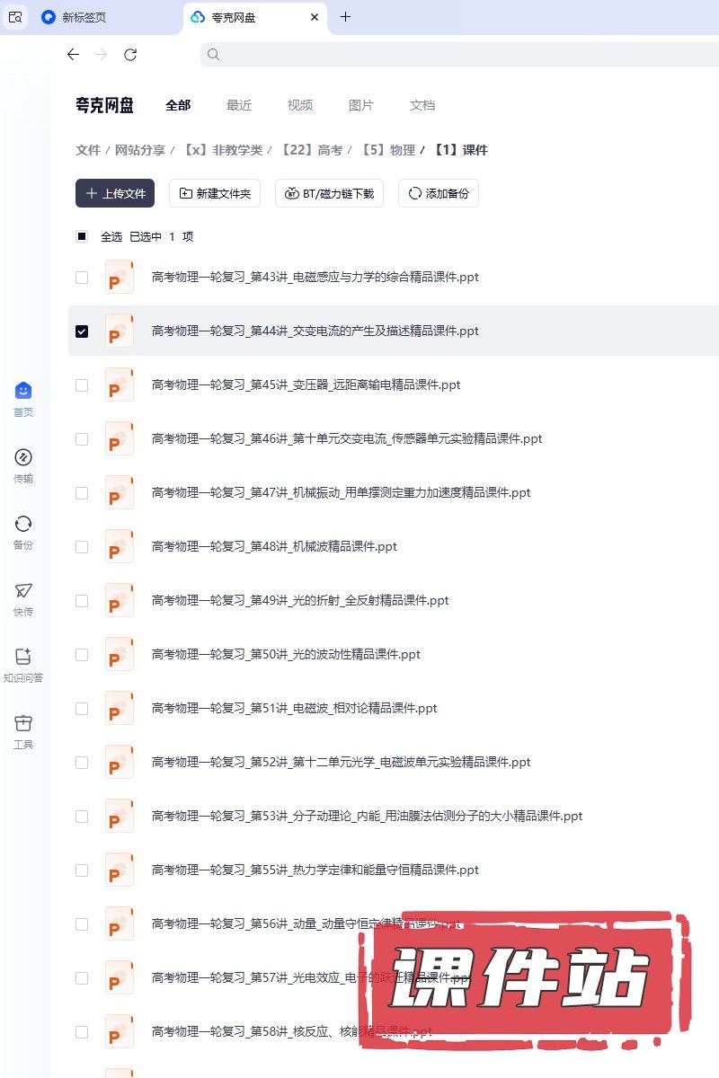Open the 知识问答 sidebar icon
The image size is (719, 1078).
23,665
